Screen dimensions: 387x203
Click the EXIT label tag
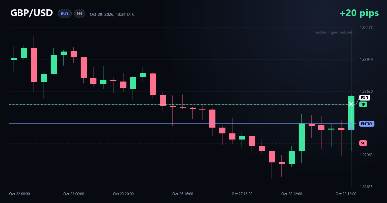coord(365,98)
